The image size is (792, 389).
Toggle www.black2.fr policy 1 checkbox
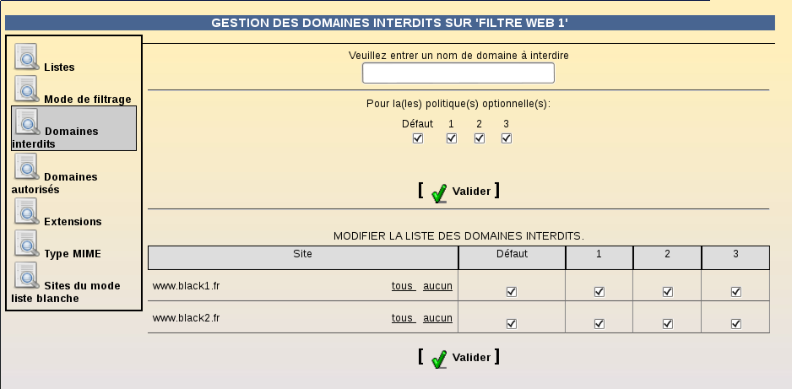pyautogui.click(x=599, y=323)
